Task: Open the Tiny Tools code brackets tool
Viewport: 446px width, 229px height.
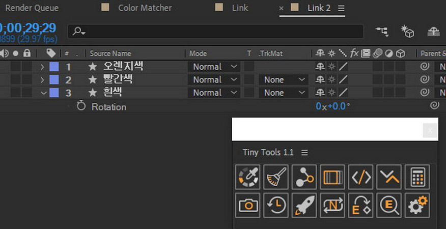Action: point(360,177)
